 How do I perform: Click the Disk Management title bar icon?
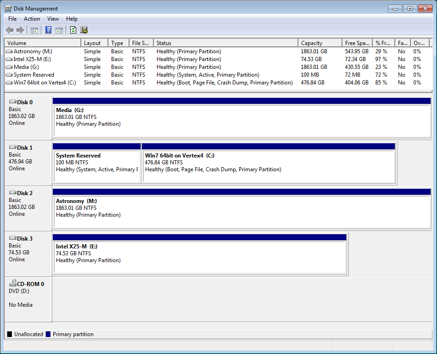8,9
